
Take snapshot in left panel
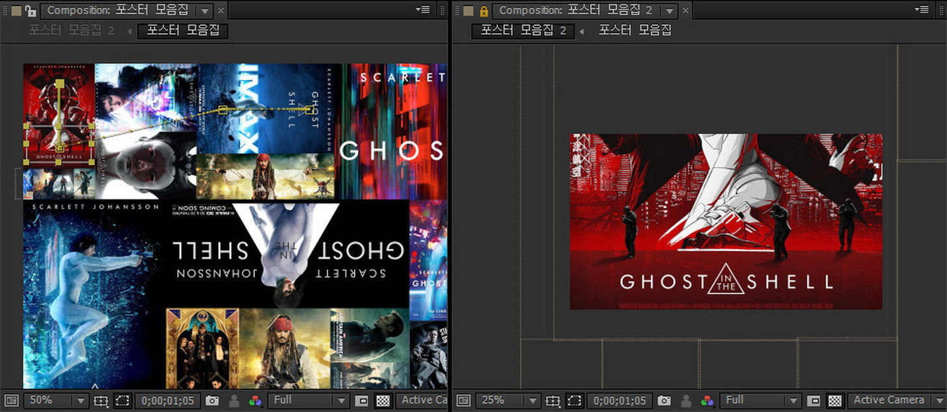click(x=212, y=401)
